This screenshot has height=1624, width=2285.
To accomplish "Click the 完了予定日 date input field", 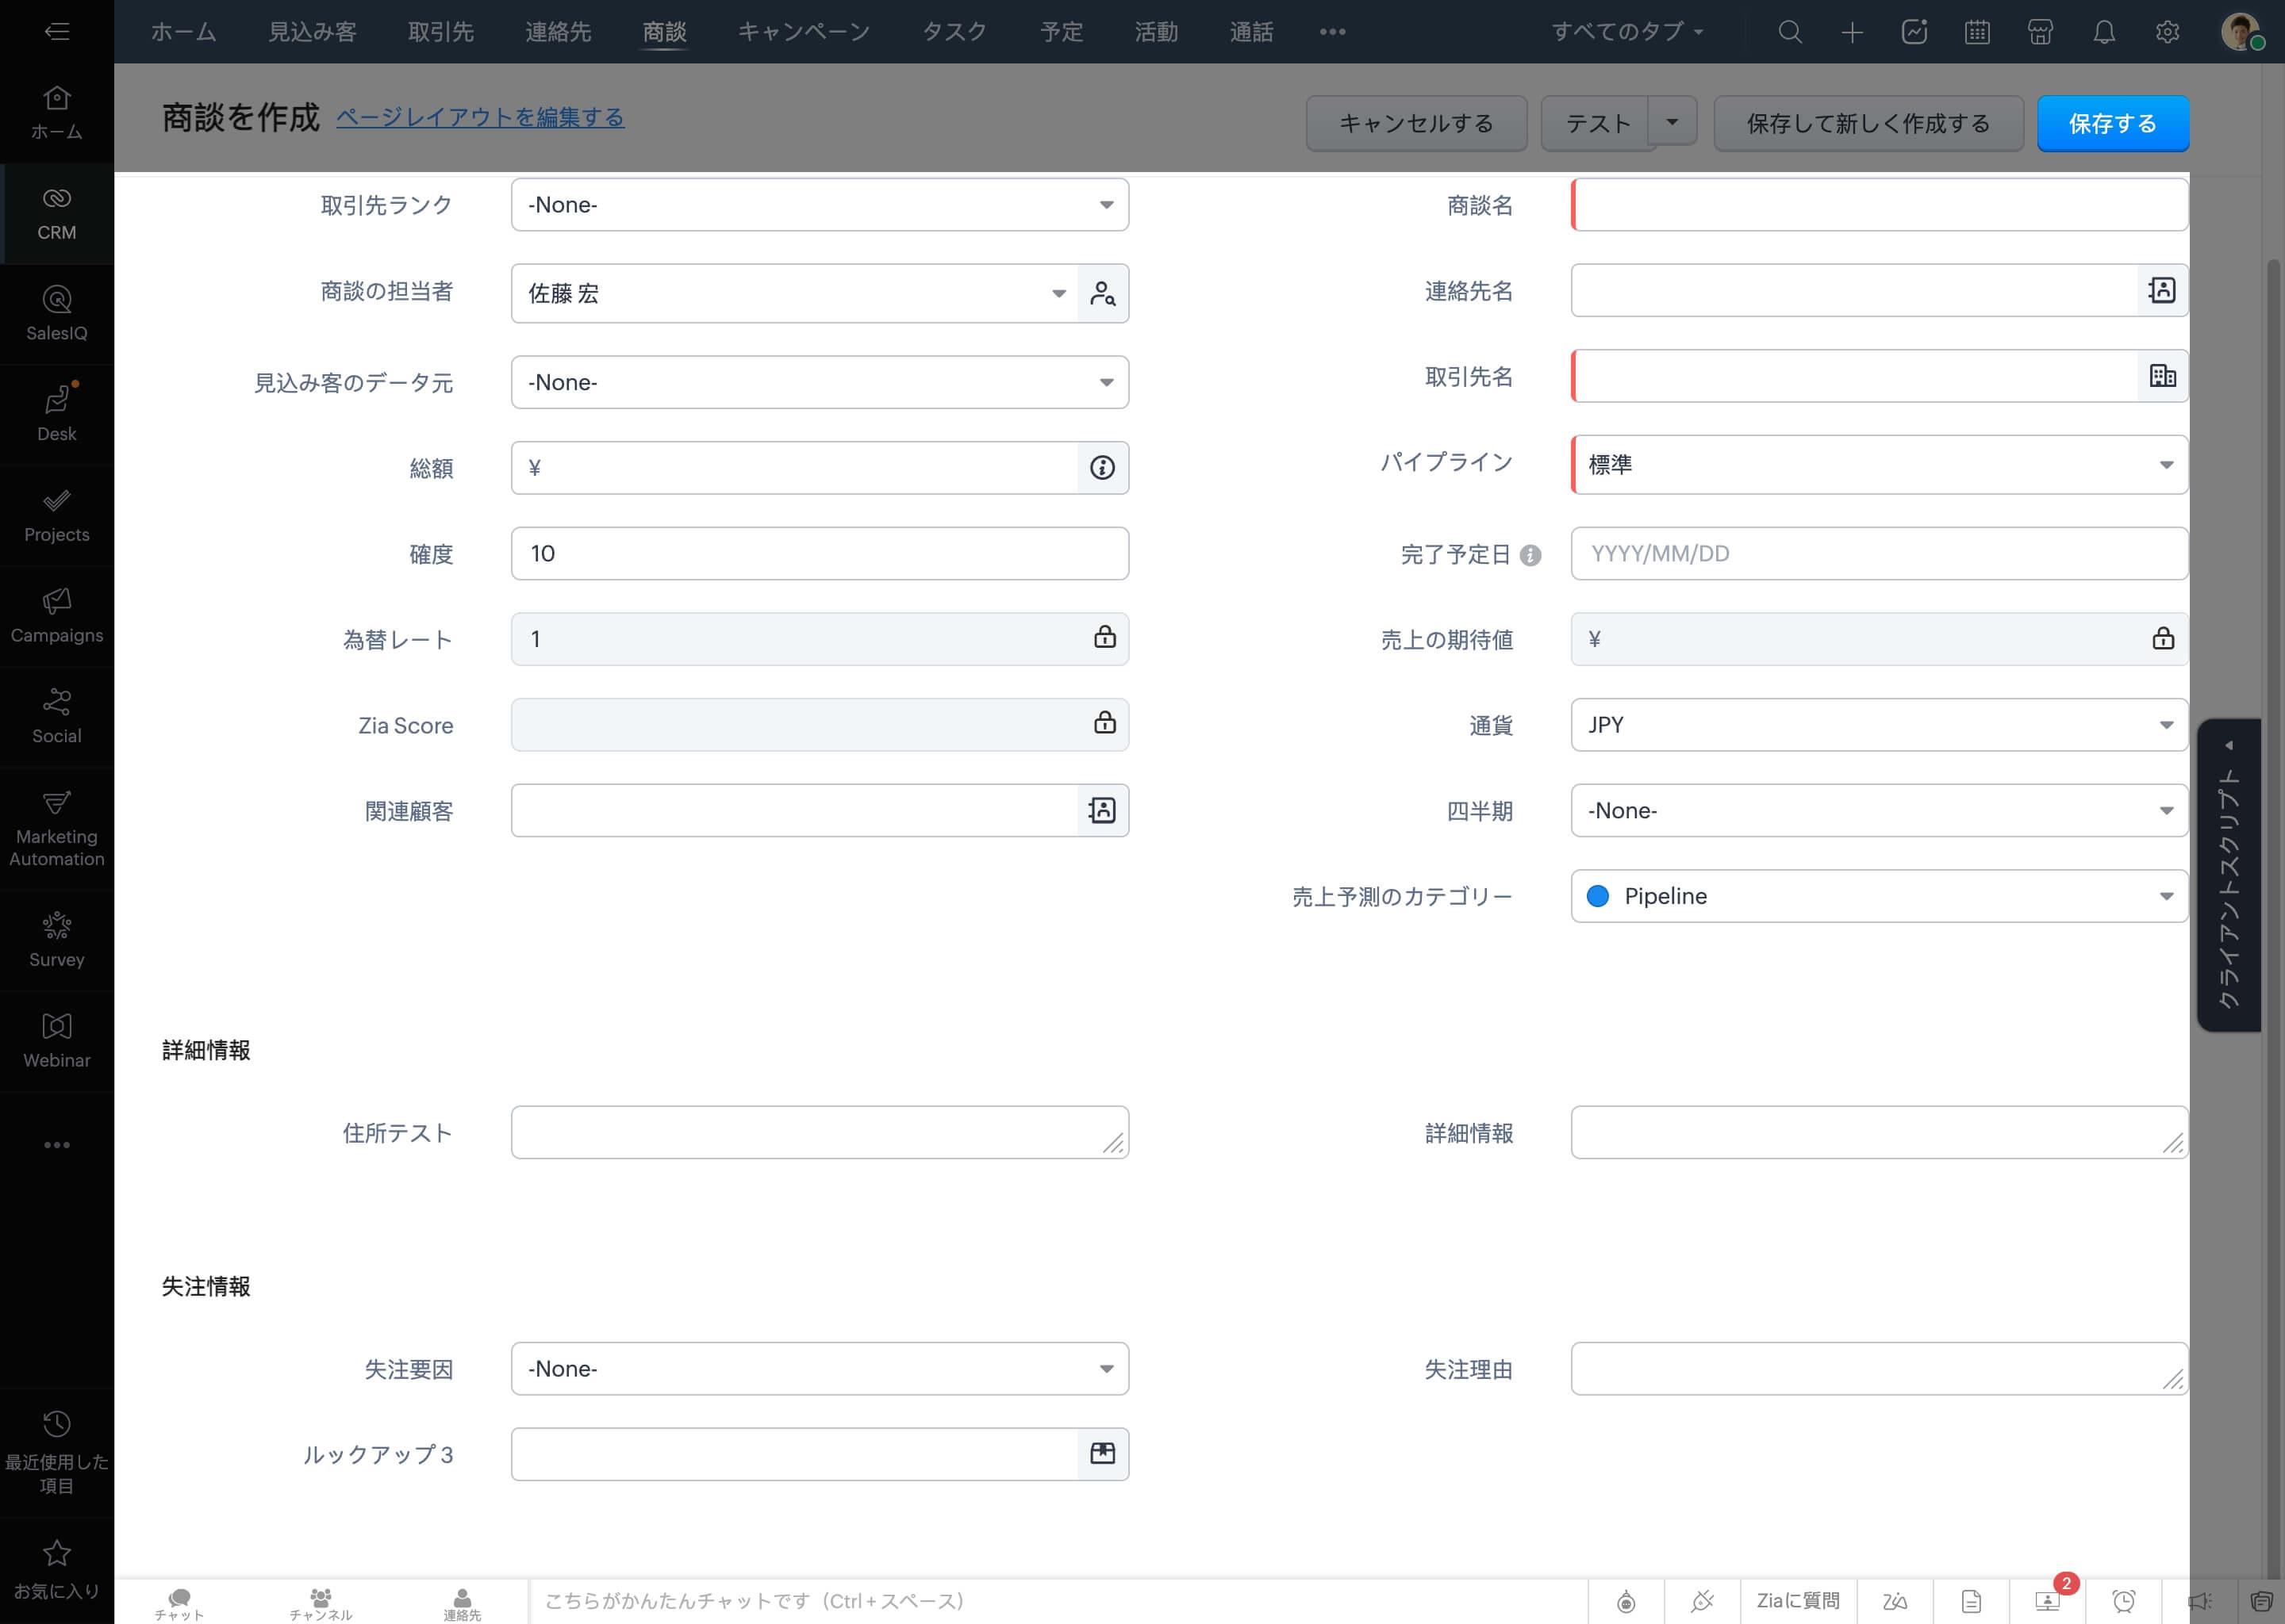I will [x=1878, y=553].
